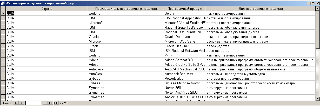Click the 'Microsoft SQL Server' cell
Image resolution: width=320 pixels, height=106 pixels.
(185, 41)
